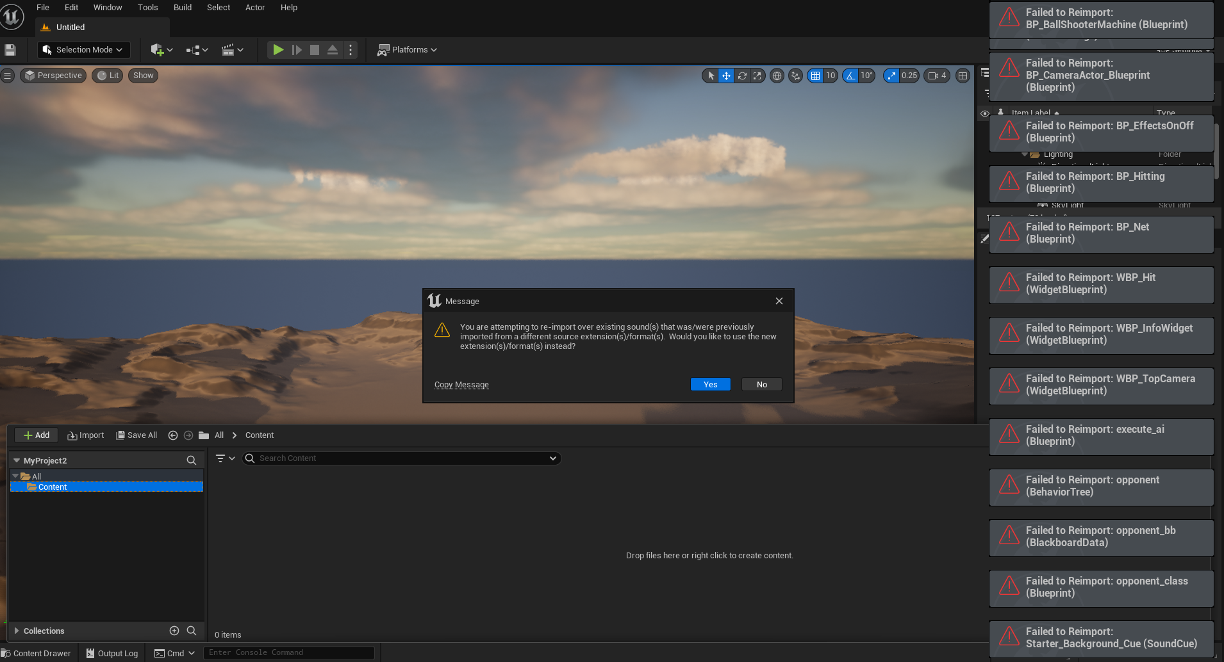Click the Search Content input field
This screenshot has width=1224, height=662.
pos(402,458)
